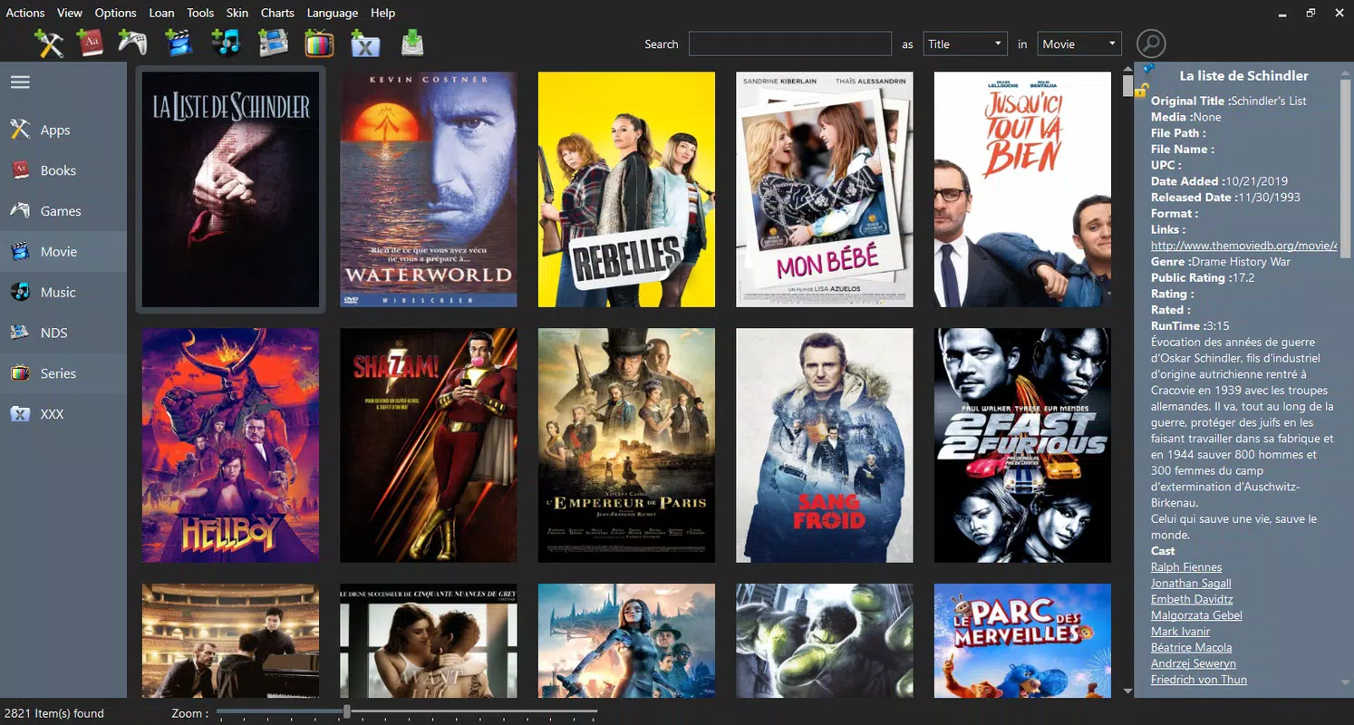This screenshot has height=725, width=1354.
Task: Click the 'Genre :Drame History War' text
Action: point(1221,262)
